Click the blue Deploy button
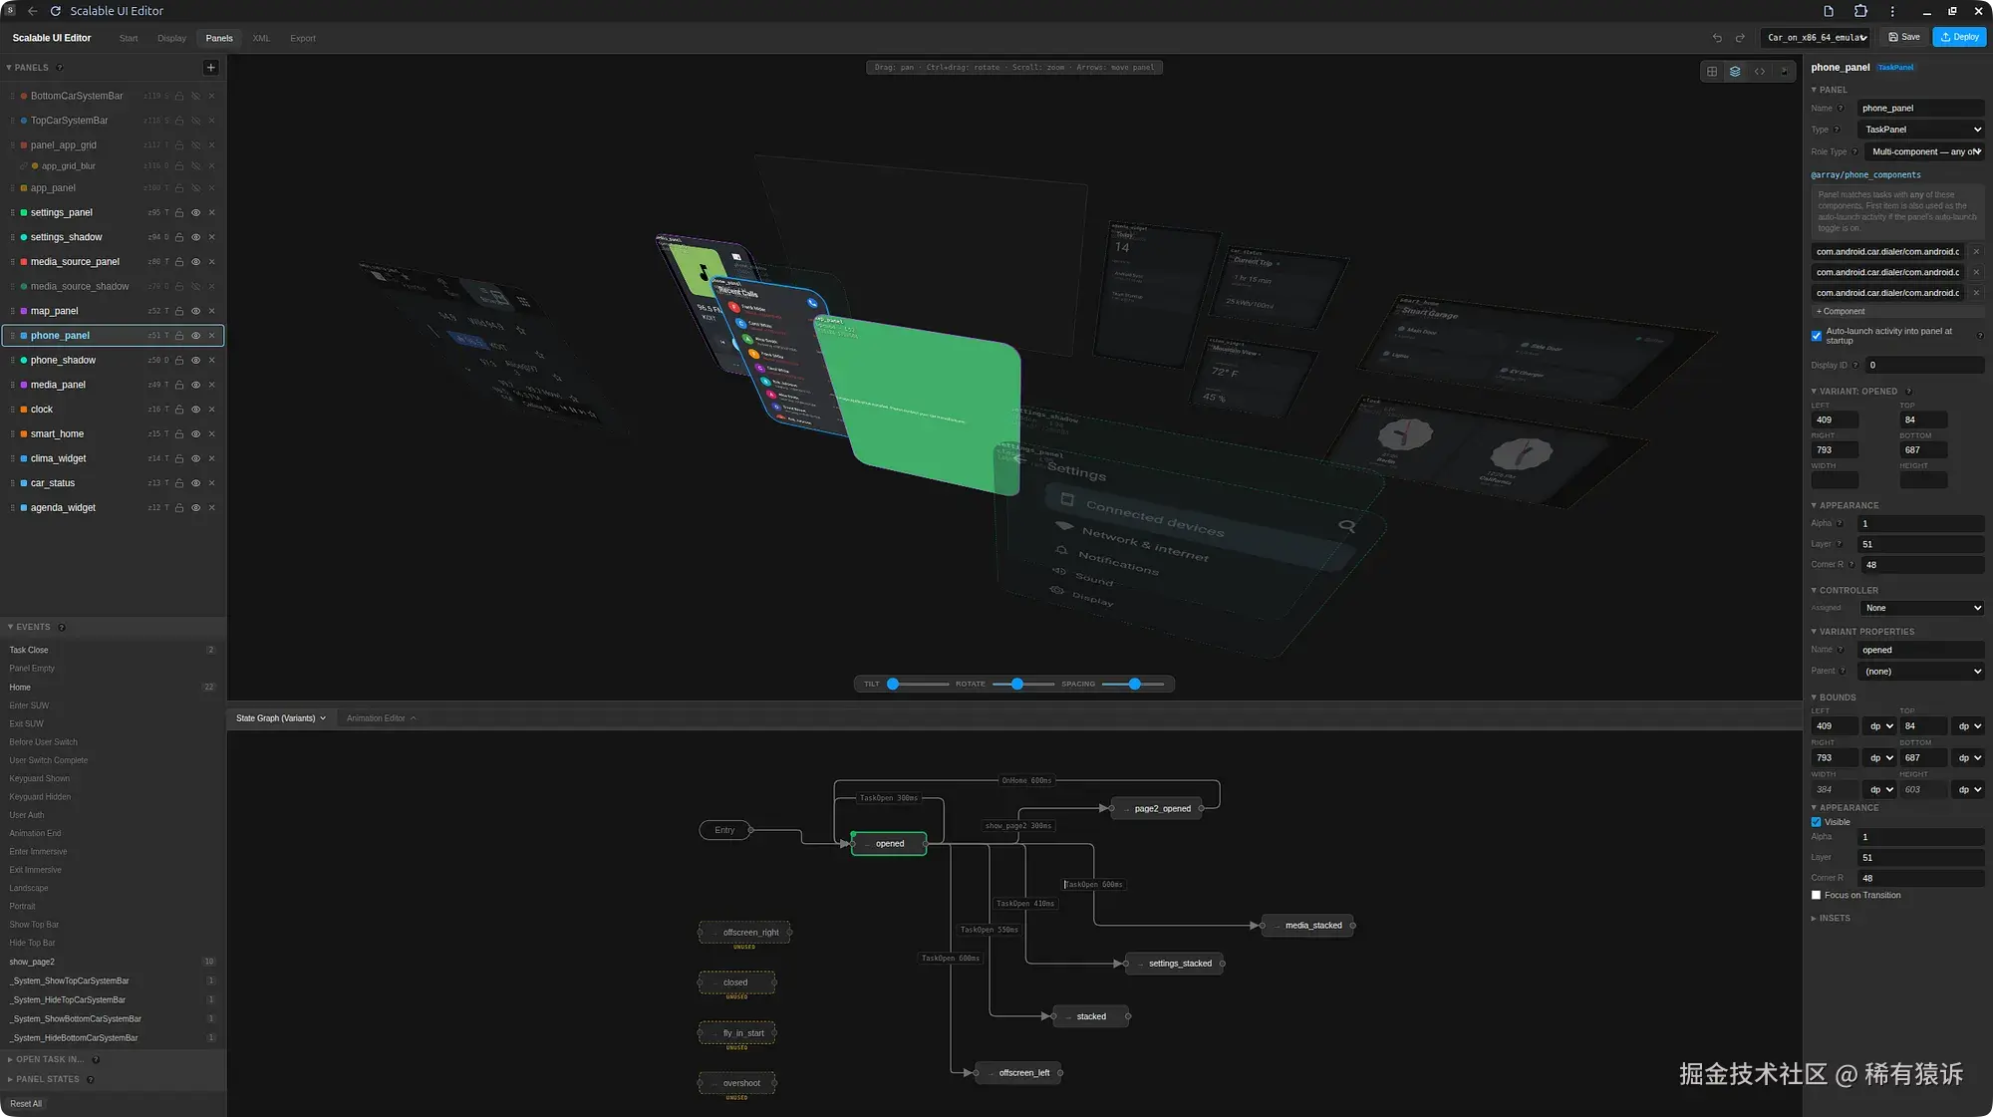This screenshot has width=1993, height=1117. (x=1959, y=38)
